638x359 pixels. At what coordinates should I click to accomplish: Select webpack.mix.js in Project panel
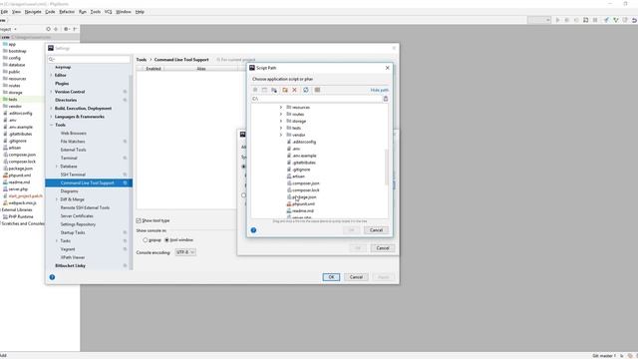click(22, 202)
